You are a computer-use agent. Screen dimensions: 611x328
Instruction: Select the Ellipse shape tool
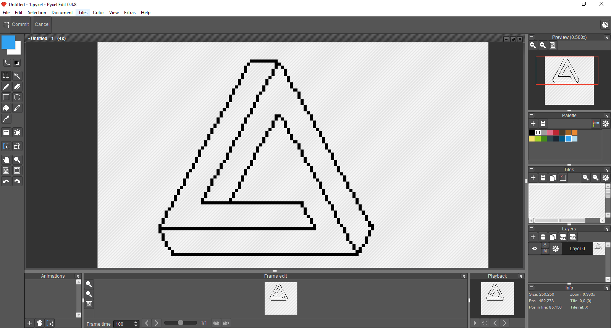point(17,97)
